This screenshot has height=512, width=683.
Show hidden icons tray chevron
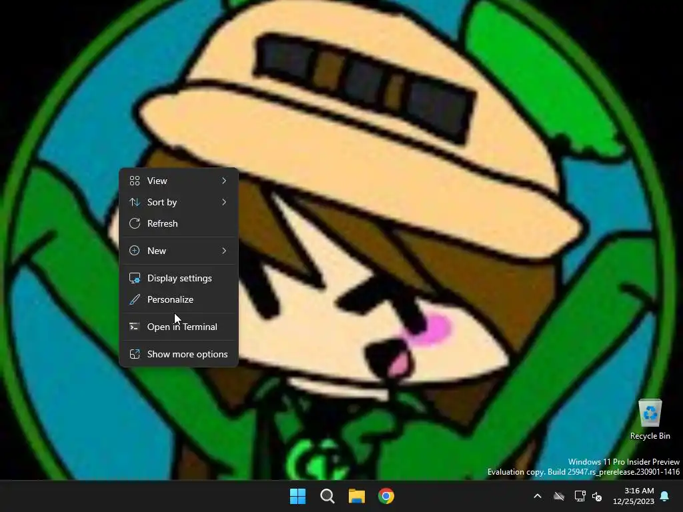tap(538, 496)
